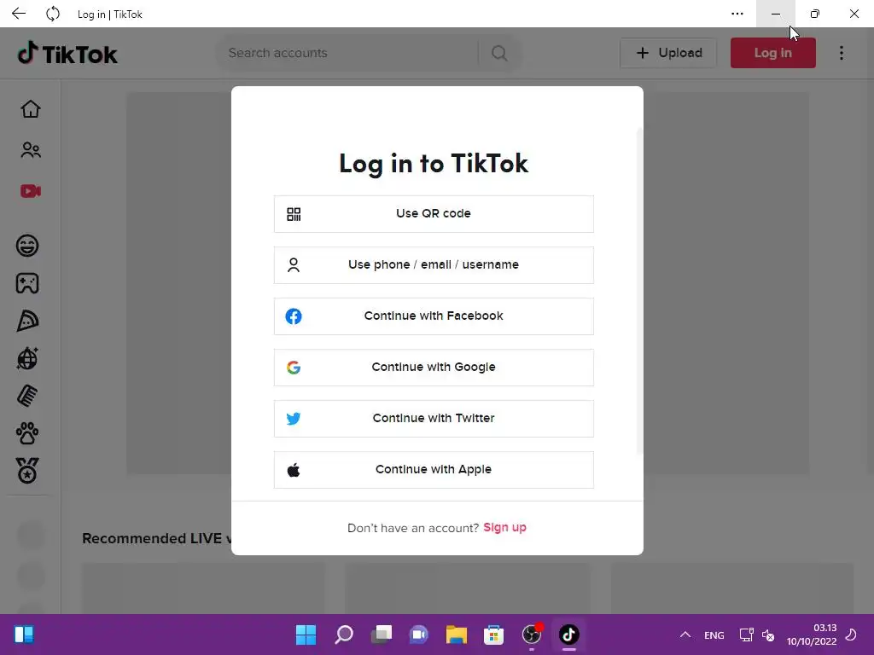Open File Explorer from the taskbar

click(457, 635)
